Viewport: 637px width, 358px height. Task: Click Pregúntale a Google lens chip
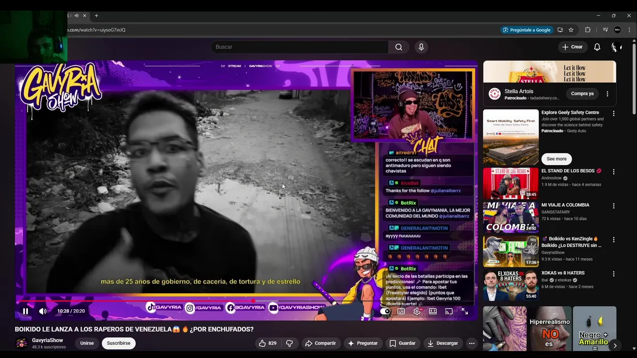tap(527, 30)
